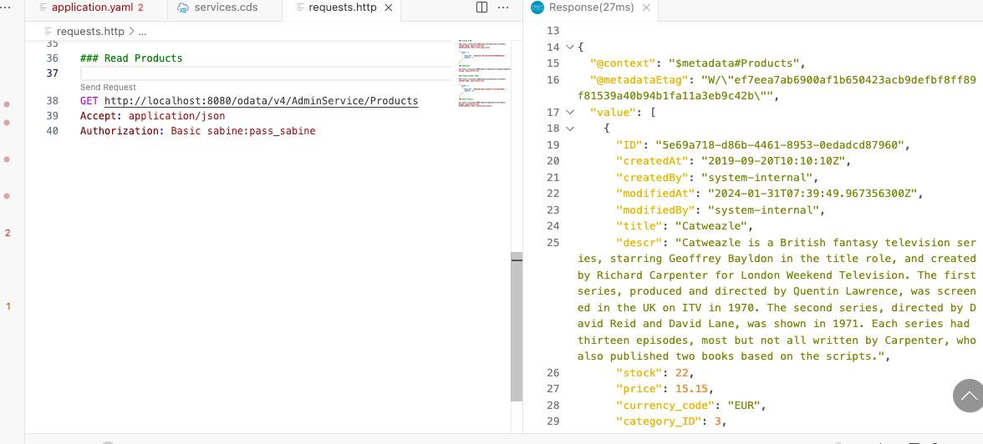Collapse the "value" array at line 17
Viewport: 983px width, 444px height.
point(570,112)
